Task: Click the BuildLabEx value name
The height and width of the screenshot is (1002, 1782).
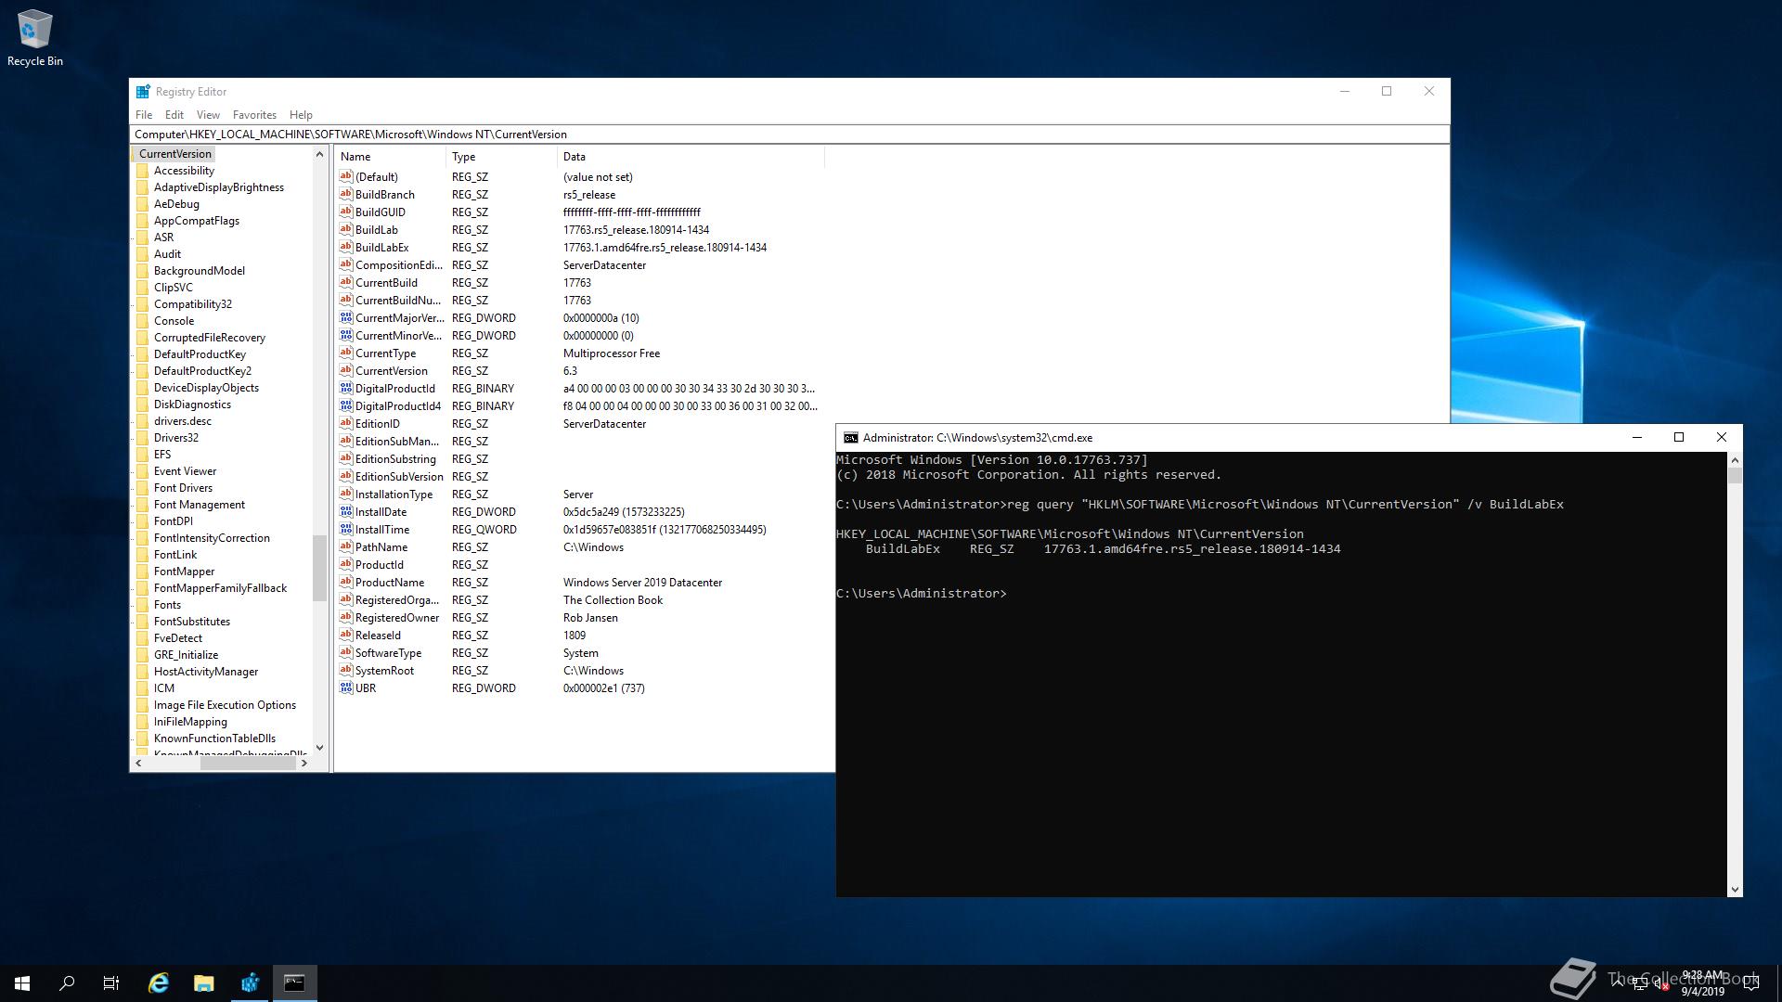Action: pyautogui.click(x=381, y=248)
